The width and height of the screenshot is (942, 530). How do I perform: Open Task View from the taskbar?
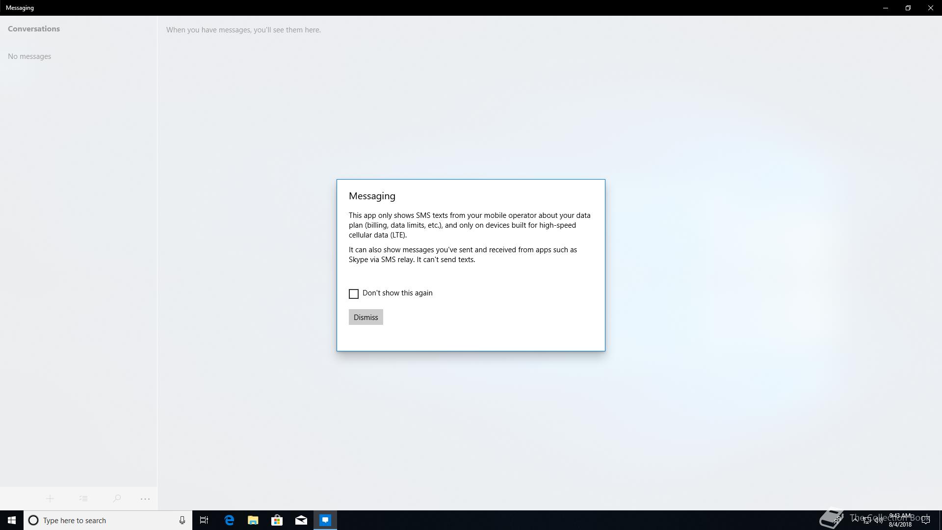tap(204, 520)
